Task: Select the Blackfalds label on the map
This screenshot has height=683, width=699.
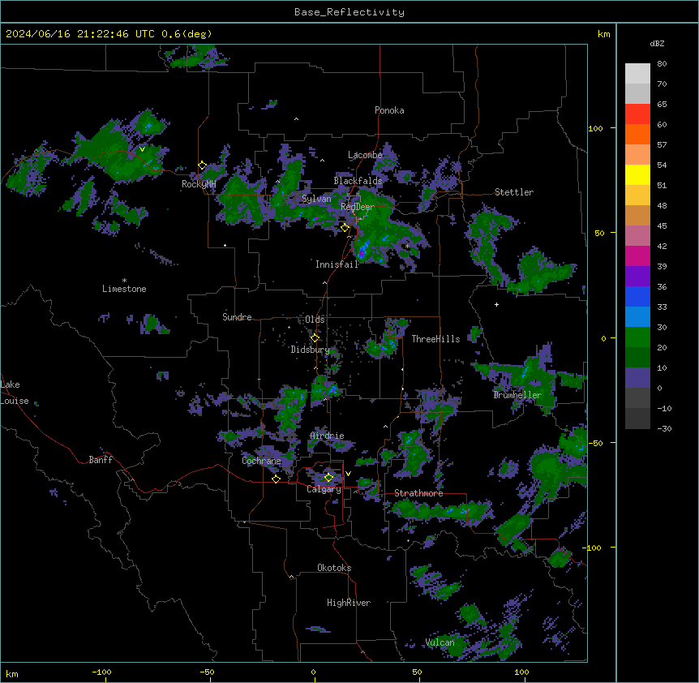Action: coord(358,181)
